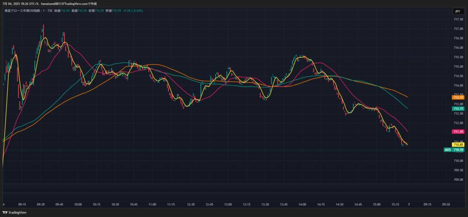This screenshot has width=468, height=217.
Task: Click the 10:15 time axis label
Action: point(97,205)
